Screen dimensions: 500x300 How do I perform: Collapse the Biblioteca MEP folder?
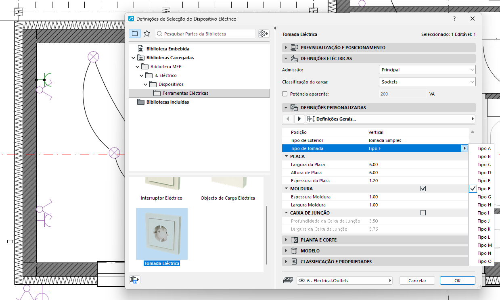[x=138, y=67]
